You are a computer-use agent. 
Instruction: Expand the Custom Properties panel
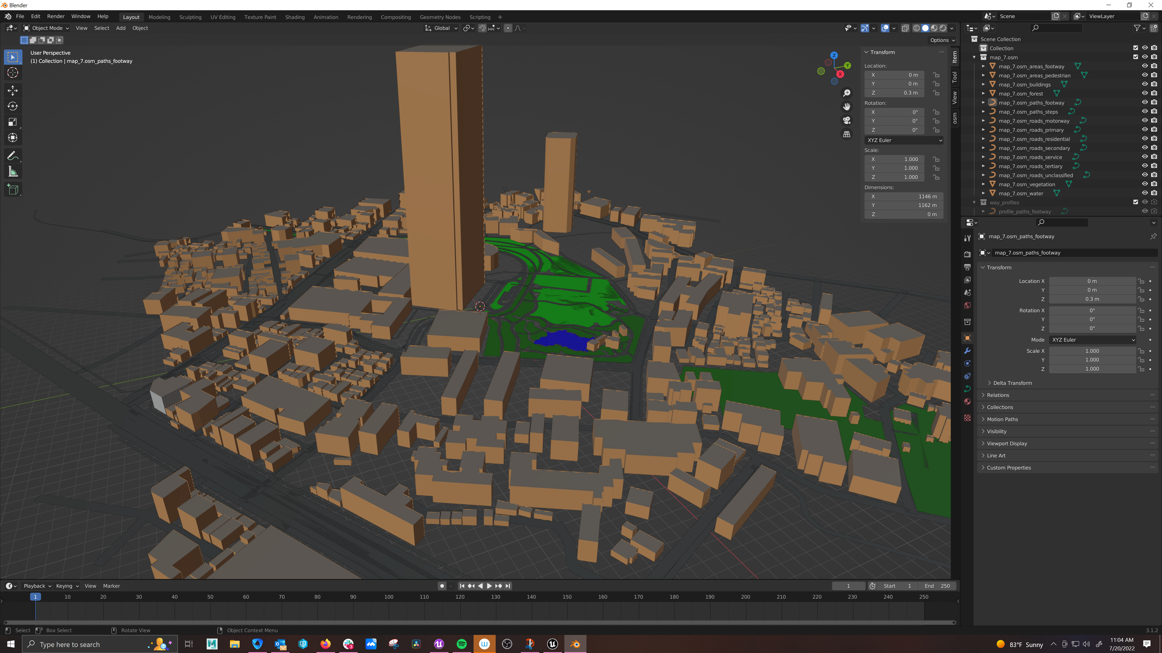tap(1009, 468)
